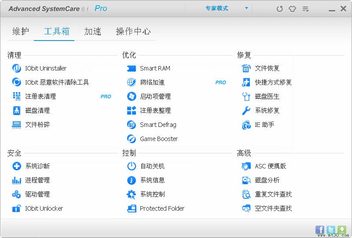Click the 自动关机 power icon
The image size is (352, 238).
point(131,166)
